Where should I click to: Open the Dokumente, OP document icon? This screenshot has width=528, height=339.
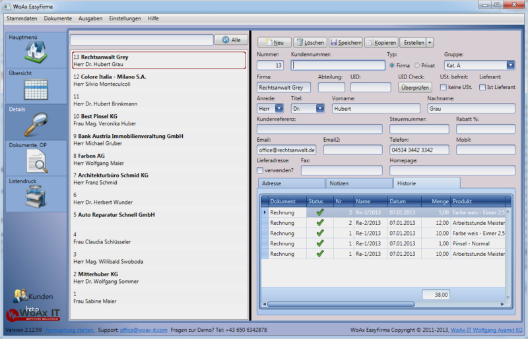pos(37,161)
